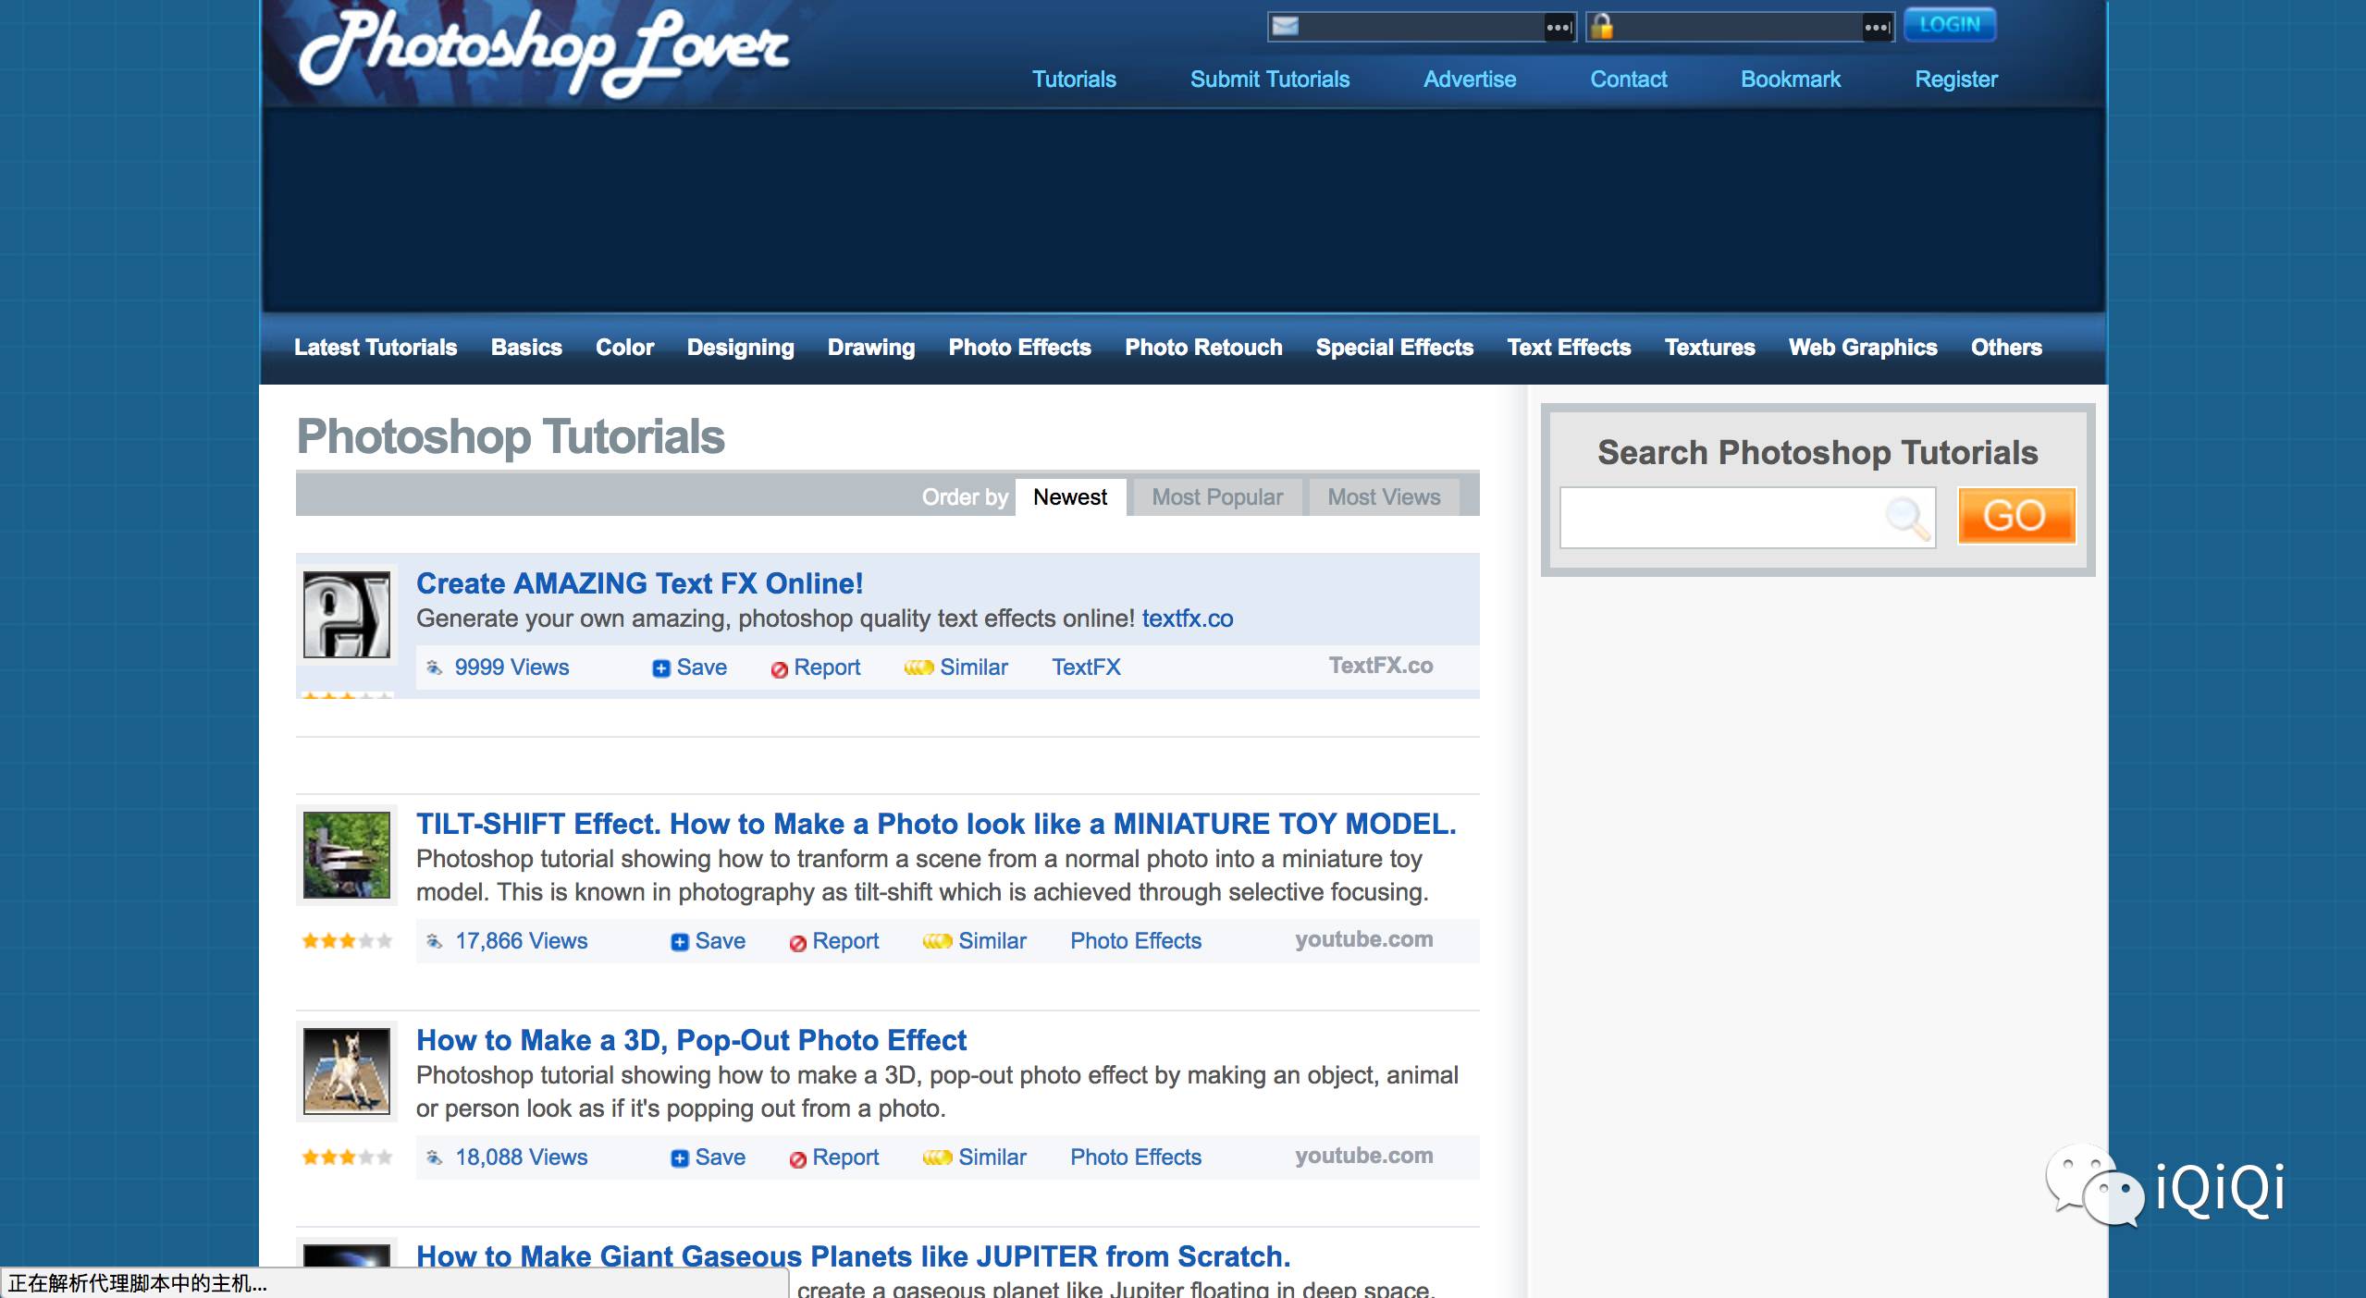Select the Textures category
The width and height of the screenshot is (2366, 1298).
[1709, 348]
